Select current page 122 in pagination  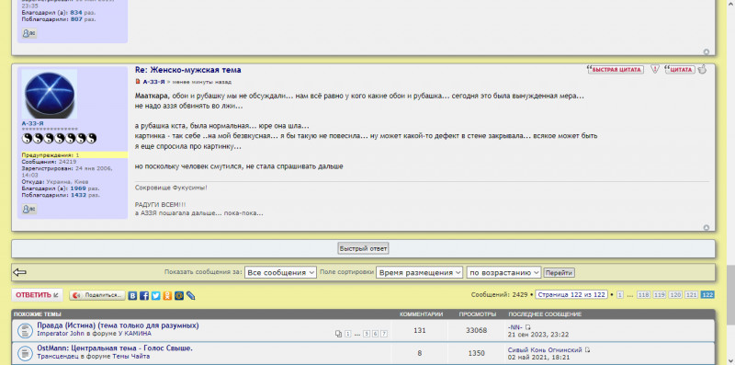[707, 294]
